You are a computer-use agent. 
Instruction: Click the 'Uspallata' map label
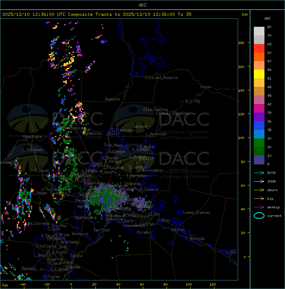coord(32,137)
